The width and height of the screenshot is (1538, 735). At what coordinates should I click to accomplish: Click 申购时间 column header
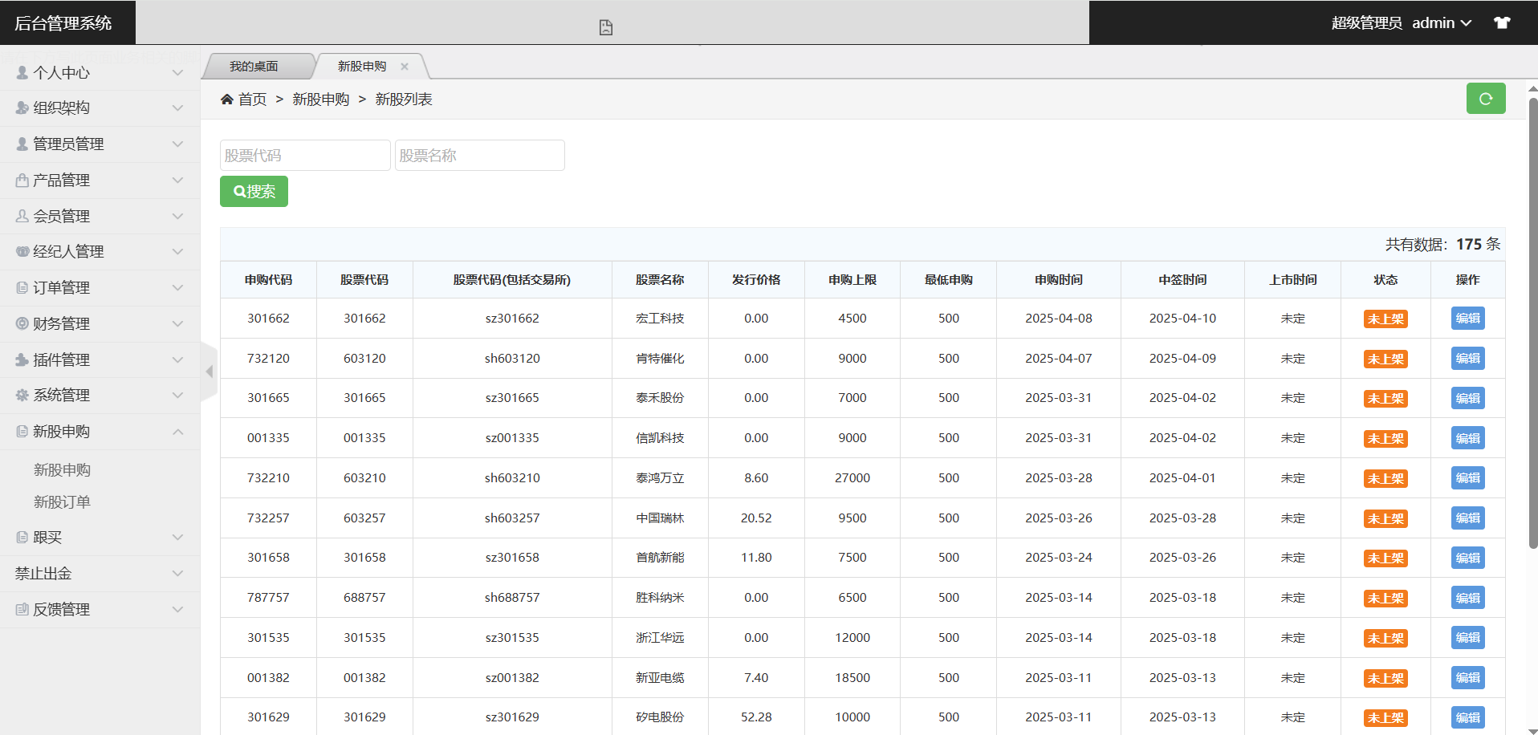click(1059, 280)
